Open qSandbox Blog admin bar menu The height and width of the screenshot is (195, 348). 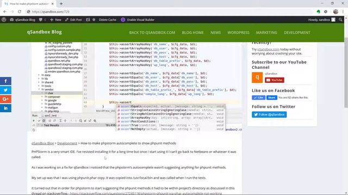[x=23, y=19]
